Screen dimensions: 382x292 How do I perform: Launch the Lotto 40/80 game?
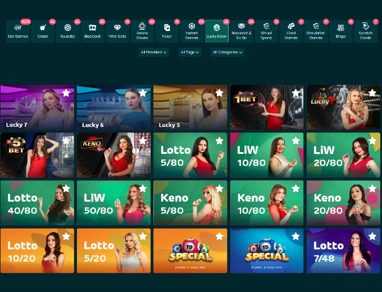click(37, 203)
